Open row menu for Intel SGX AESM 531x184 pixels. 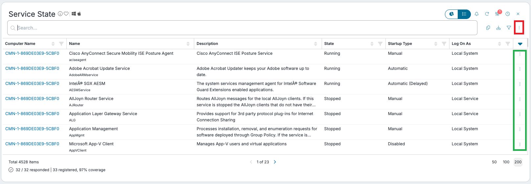(x=520, y=84)
